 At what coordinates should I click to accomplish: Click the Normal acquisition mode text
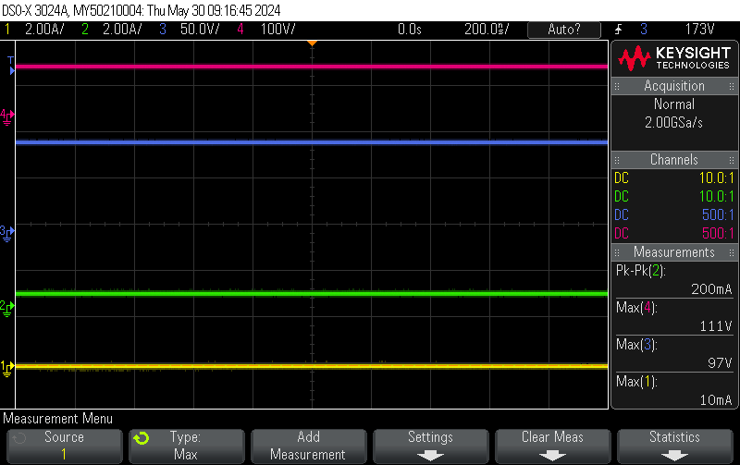click(674, 104)
